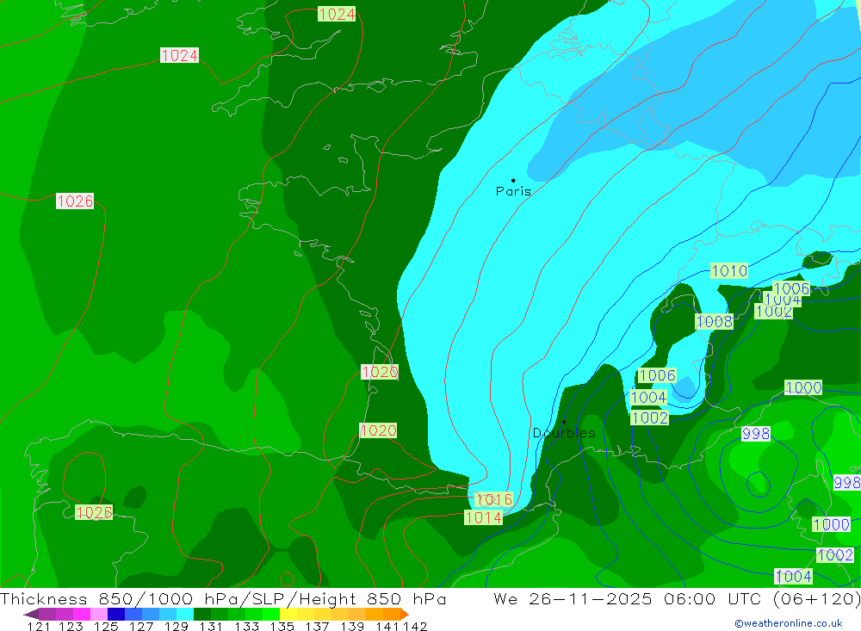This screenshot has height=631, width=861.
Task: Click the map title text starting with Thickness 850/1000
Action: click(x=223, y=598)
